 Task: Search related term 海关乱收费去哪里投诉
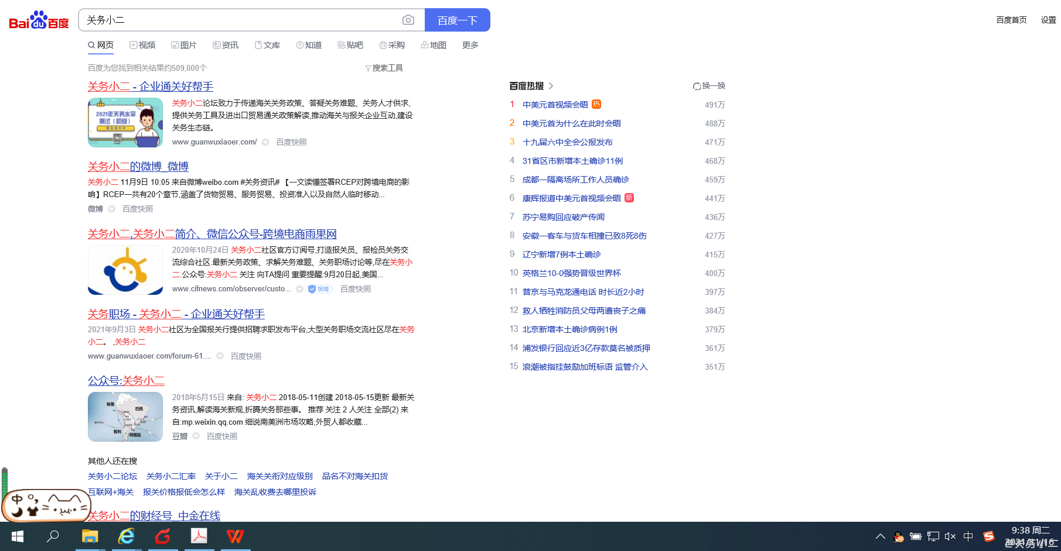275,492
